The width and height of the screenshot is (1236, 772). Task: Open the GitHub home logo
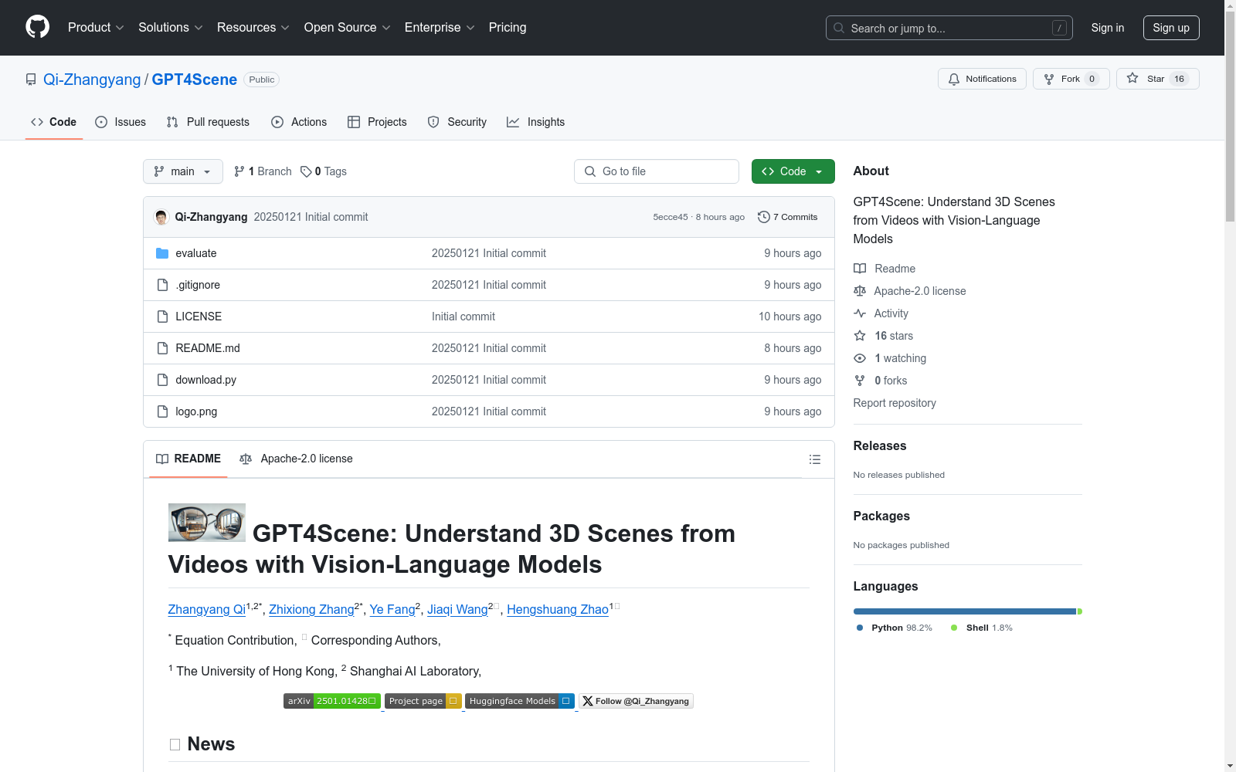coord(37,27)
